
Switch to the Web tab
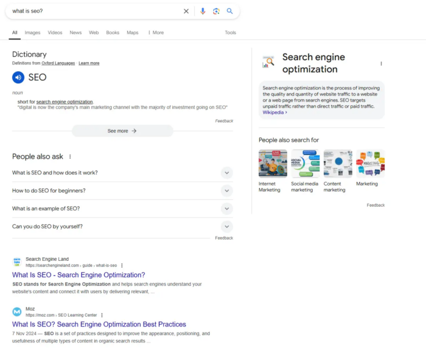tap(94, 33)
